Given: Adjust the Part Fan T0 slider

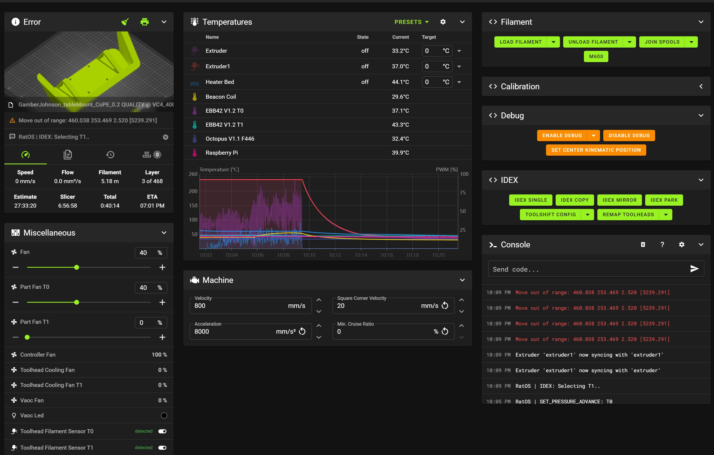Looking at the screenshot, I should (77, 302).
